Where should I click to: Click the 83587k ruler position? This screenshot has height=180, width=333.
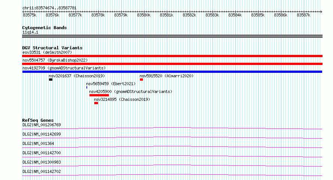tap(303, 15)
